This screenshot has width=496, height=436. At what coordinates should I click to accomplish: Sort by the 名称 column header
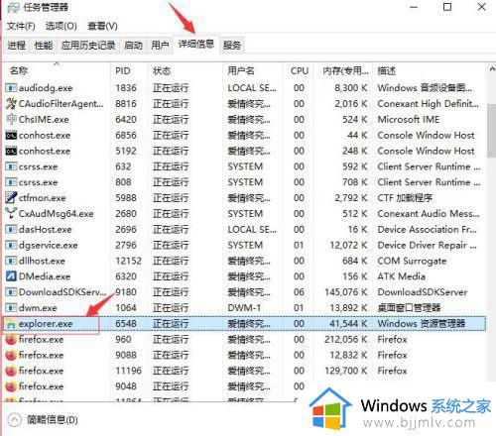57,70
